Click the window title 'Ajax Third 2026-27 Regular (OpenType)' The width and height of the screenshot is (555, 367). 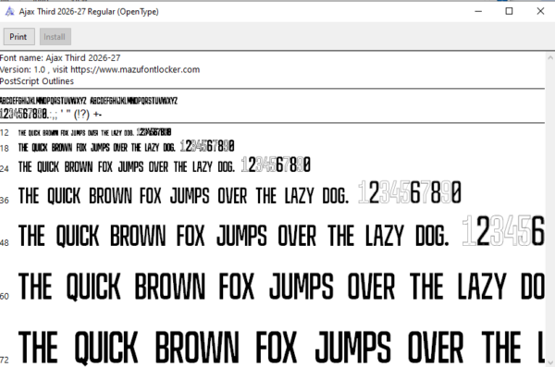pyautogui.click(x=89, y=12)
